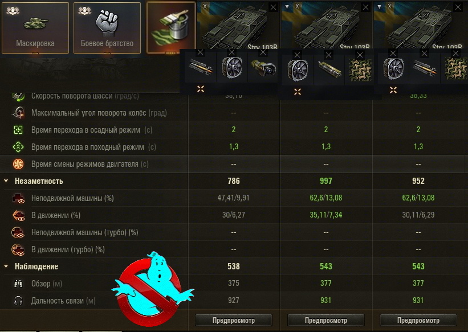Open the camouflage paint bucket card
The height and width of the screenshot is (332, 468).
171,28
